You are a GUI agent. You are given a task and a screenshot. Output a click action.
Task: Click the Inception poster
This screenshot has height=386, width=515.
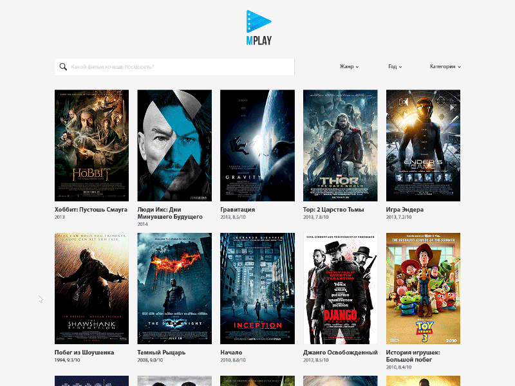[257, 288]
